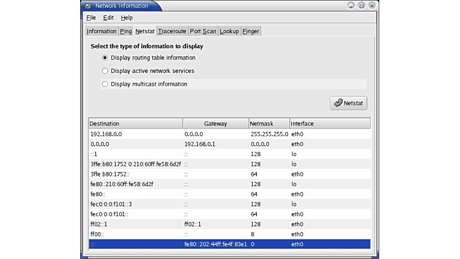Switch to the Information tab

coord(102,31)
